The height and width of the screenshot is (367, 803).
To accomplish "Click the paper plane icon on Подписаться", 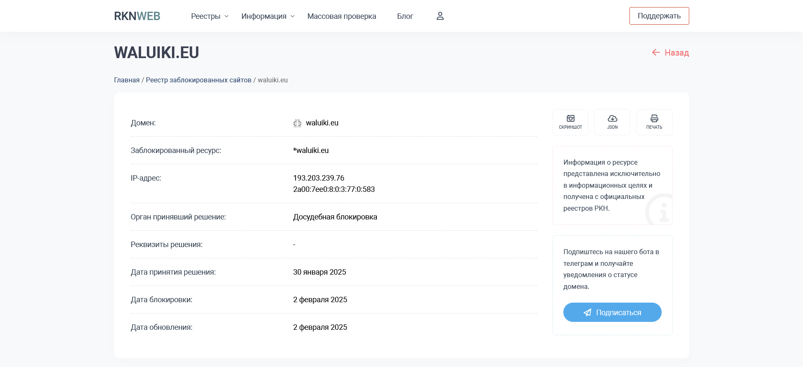I will tap(588, 312).
